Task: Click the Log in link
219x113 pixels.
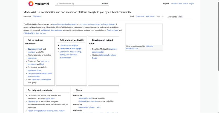Action: pos(191,4)
